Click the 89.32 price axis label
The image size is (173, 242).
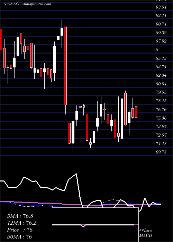(161, 33)
